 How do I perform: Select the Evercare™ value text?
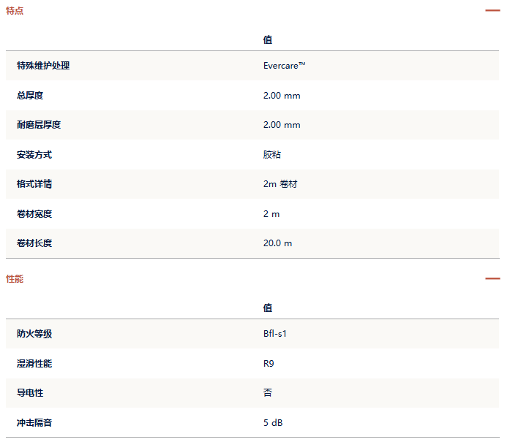[x=284, y=66]
